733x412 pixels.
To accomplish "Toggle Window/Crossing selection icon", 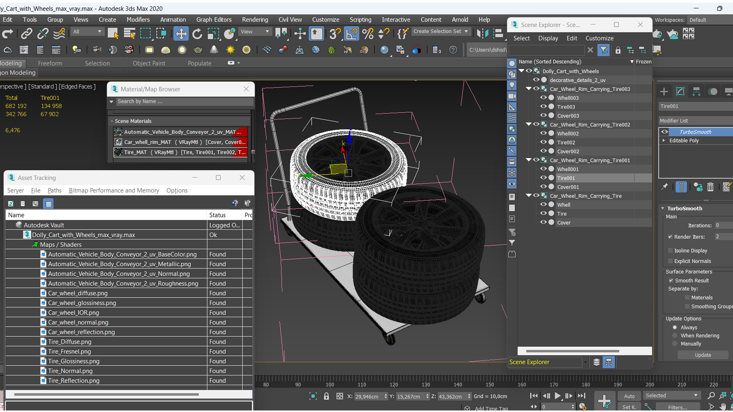I will (161, 34).
